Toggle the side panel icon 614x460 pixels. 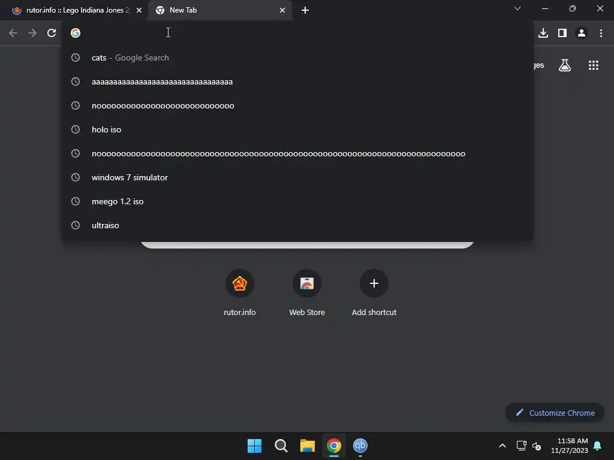562,33
